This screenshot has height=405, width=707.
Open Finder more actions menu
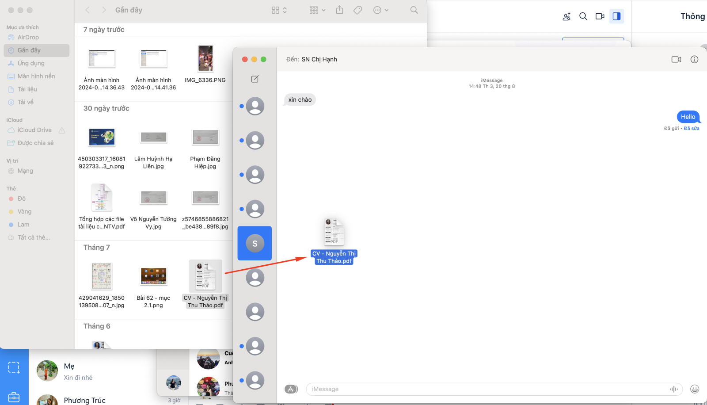coord(381,10)
